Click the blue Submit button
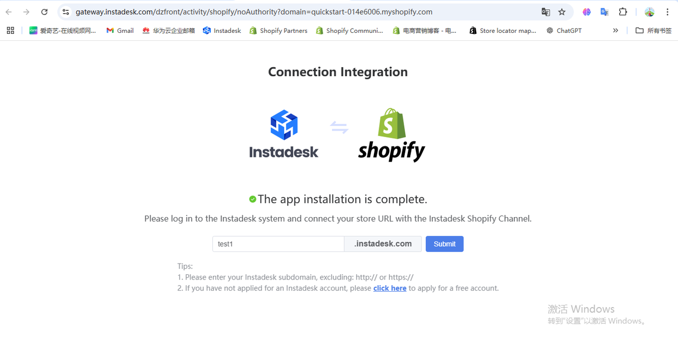Screen dimensions: 678x342 444,244
